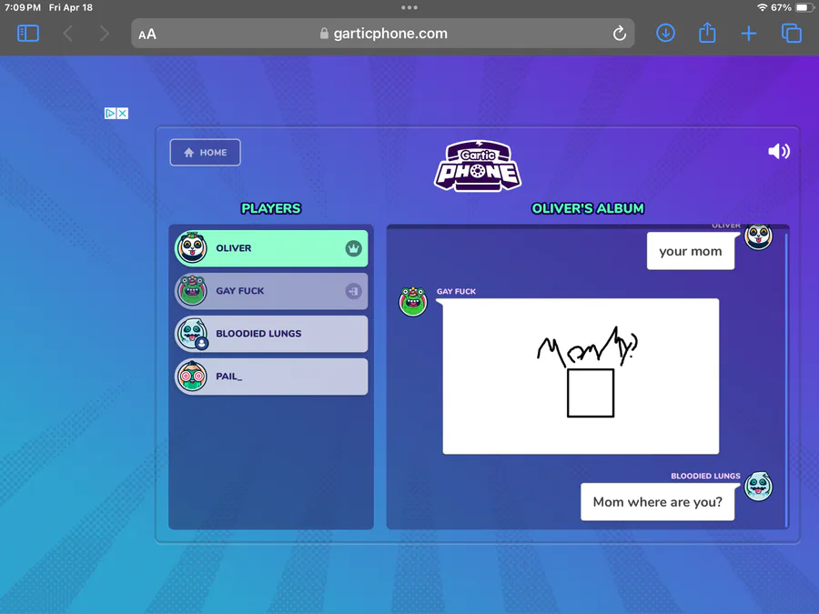Click the frog avatar beside the drawing
This screenshot has width=819, height=614.
413,302
